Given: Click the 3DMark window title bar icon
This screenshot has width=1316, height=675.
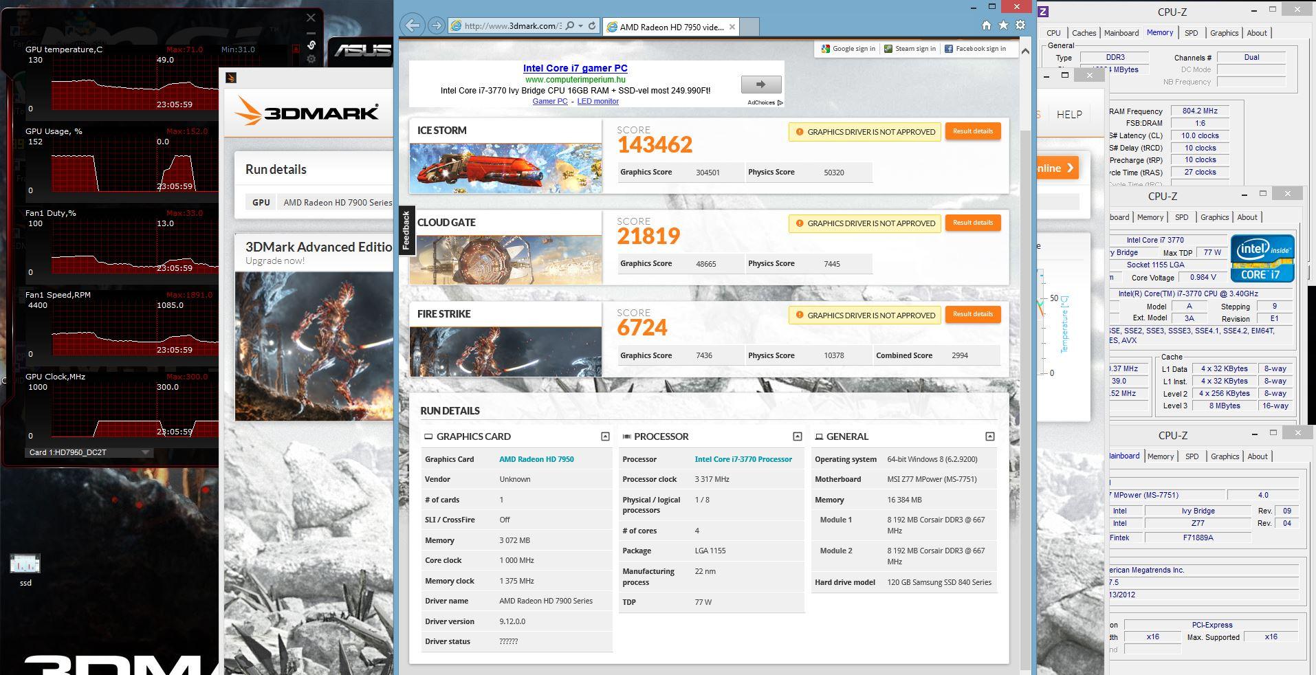Looking at the screenshot, I should click(231, 78).
